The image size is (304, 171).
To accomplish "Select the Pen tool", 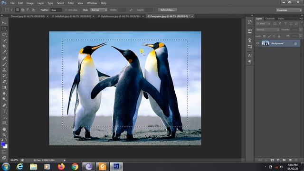I will [x=4, y=105].
